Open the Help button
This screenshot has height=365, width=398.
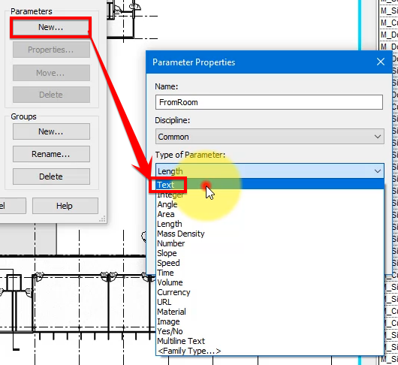(65, 206)
